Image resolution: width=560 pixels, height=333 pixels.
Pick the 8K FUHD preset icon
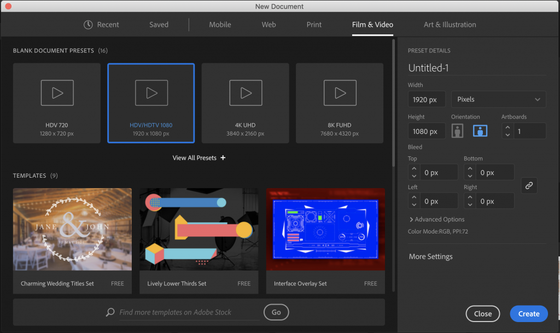tap(340, 93)
